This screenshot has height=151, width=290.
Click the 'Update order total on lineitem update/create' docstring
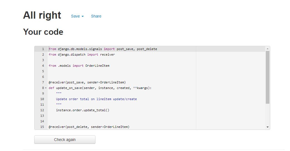click(96, 99)
